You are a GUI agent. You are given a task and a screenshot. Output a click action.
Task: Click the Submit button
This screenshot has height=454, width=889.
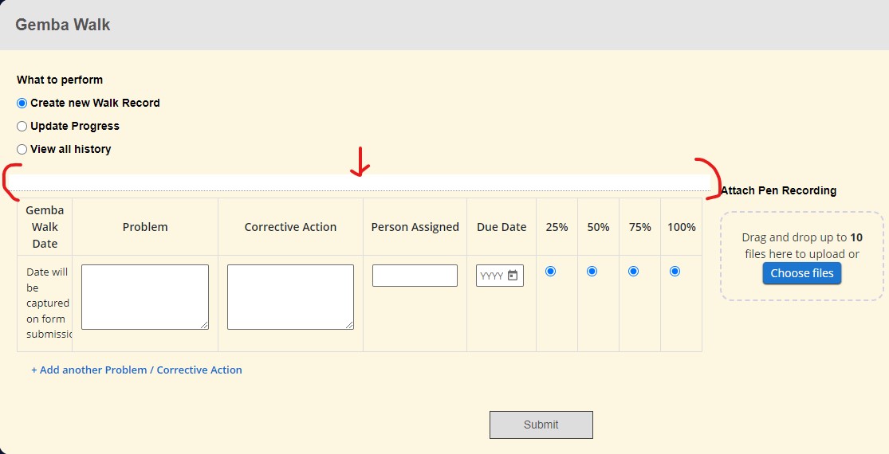[x=541, y=425]
